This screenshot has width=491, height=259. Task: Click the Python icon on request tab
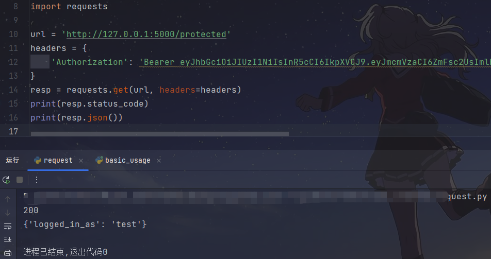(38, 160)
